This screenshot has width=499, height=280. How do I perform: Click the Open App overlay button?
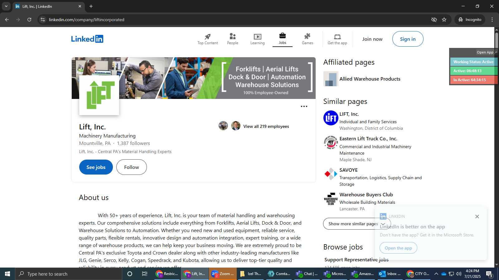[487, 52]
